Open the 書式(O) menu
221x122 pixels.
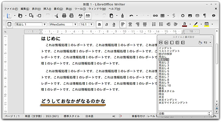coord(59,9)
